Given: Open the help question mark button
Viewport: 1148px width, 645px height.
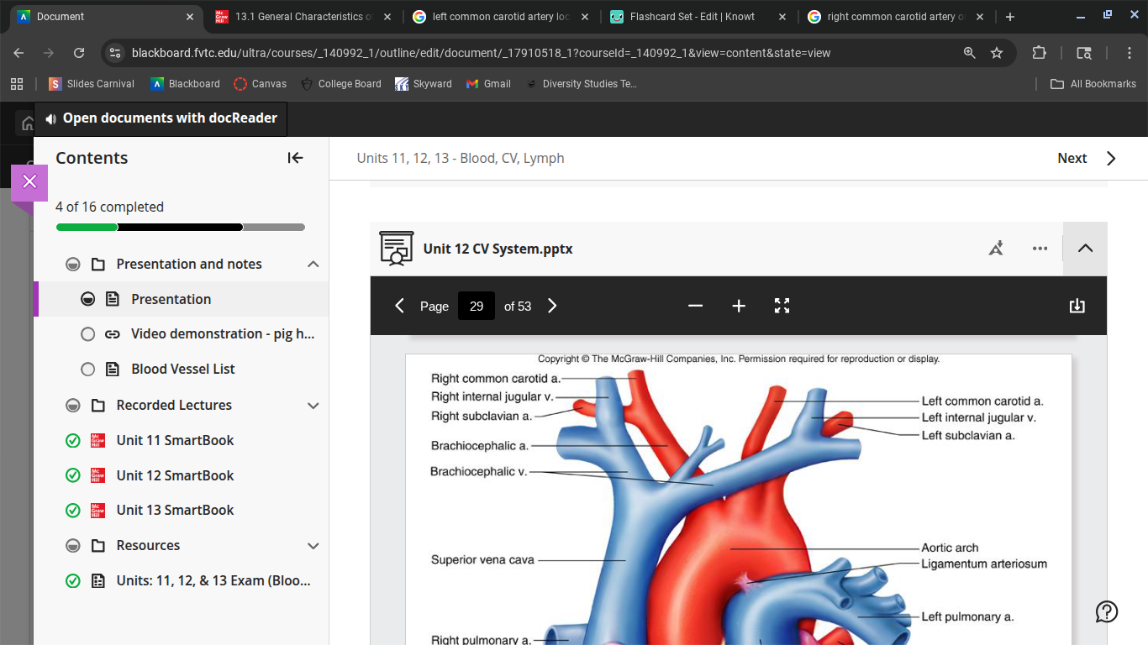Looking at the screenshot, I should click(x=1106, y=611).
